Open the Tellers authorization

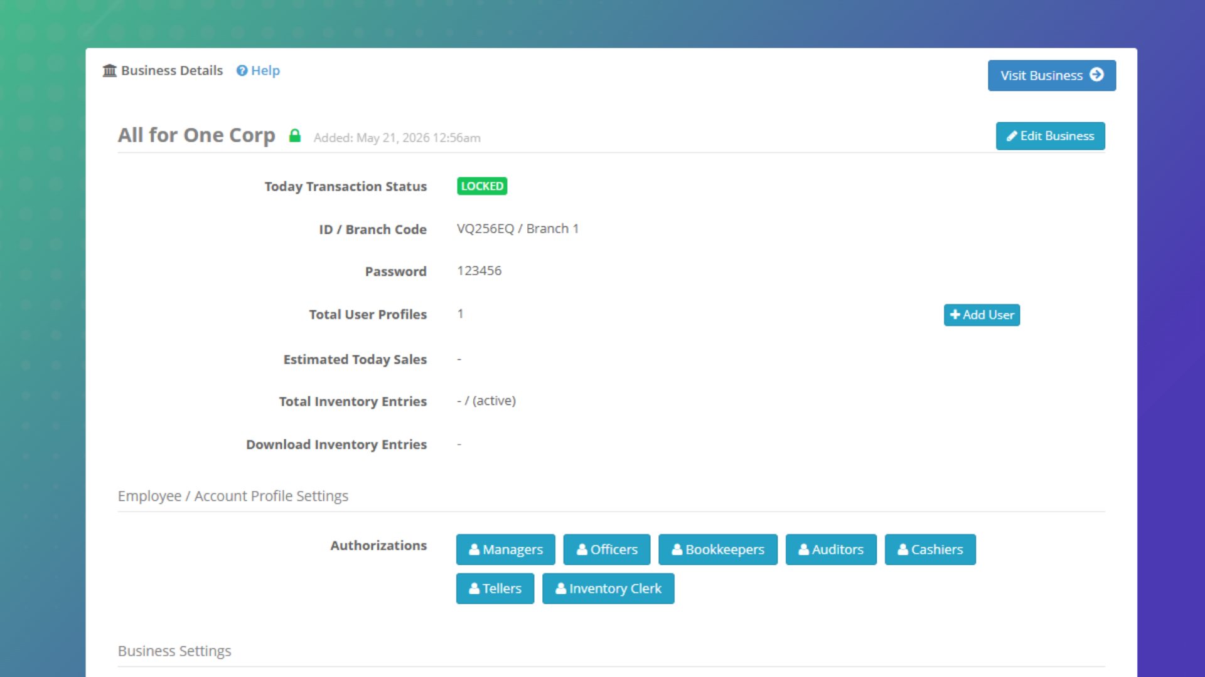coord(495,589)
